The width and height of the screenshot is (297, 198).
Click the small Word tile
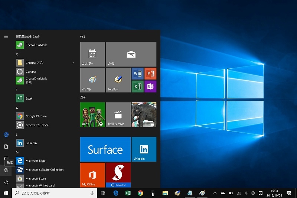click(x=137, y=74)
